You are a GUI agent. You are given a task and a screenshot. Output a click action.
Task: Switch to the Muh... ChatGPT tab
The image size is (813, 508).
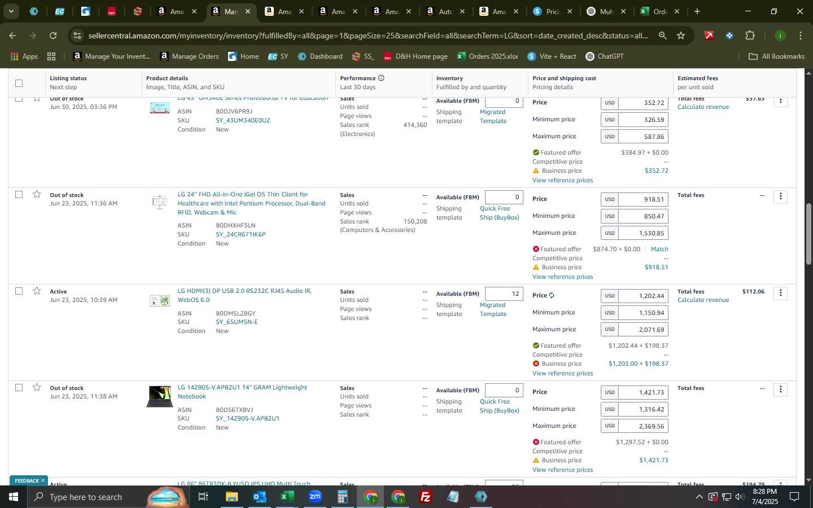click(x=606, y=11)
